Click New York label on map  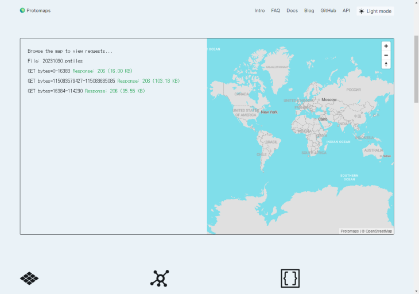tap(269, 112)
